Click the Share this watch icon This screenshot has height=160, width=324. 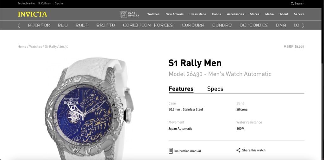238,150
